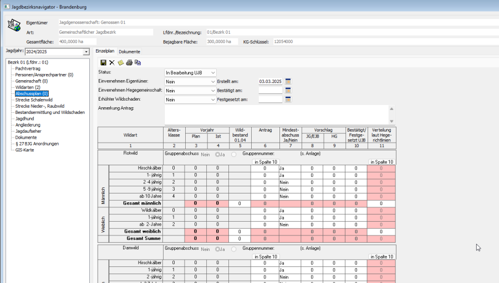Screen dimensions: 499x283
Task: Expand the Jagdjahr 2024/2025 dropdown
Action: pyautogui.click(x=86, y=52)
